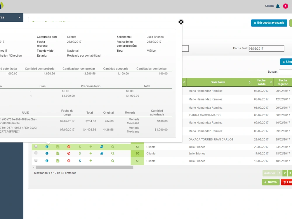292x219 pixels.
Task: Click fecha salida 16/02/2017 cell
Action: (261, 161)
